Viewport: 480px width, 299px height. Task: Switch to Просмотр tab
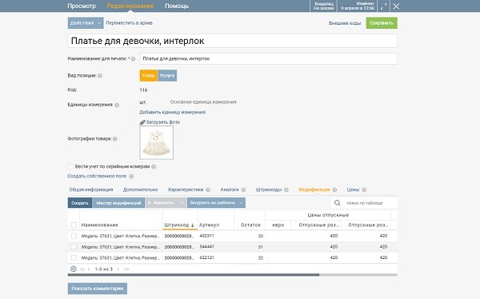[x=82, y=6]
